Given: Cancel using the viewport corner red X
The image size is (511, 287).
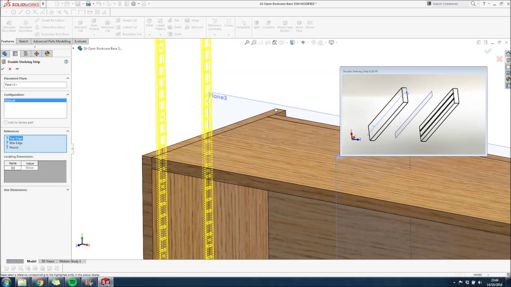Looking at the screenshot, I should point(499,59).
